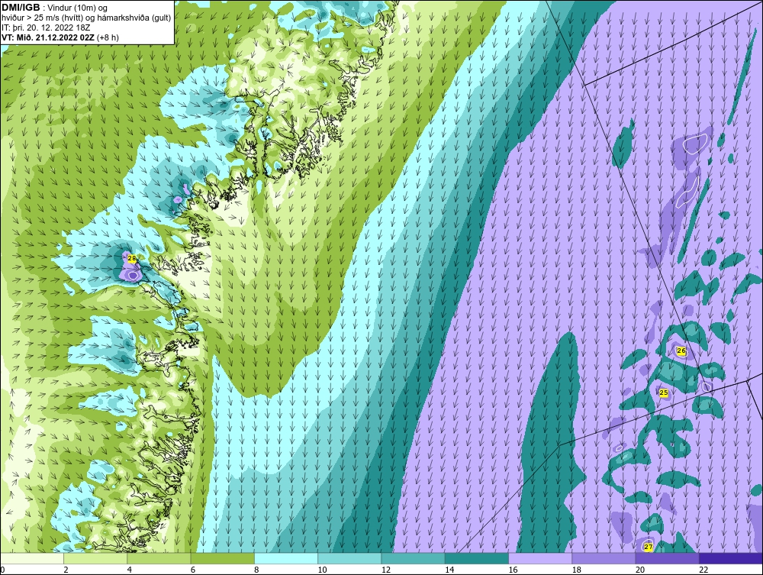This screenshot has width=763, height=575.
Task: Pick the 4–6 green legend swatch
Action: [x=159, y=558]
